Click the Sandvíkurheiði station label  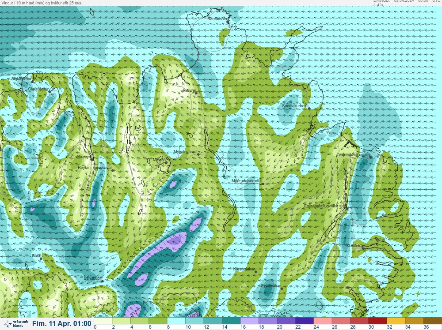tap(295, 106)
